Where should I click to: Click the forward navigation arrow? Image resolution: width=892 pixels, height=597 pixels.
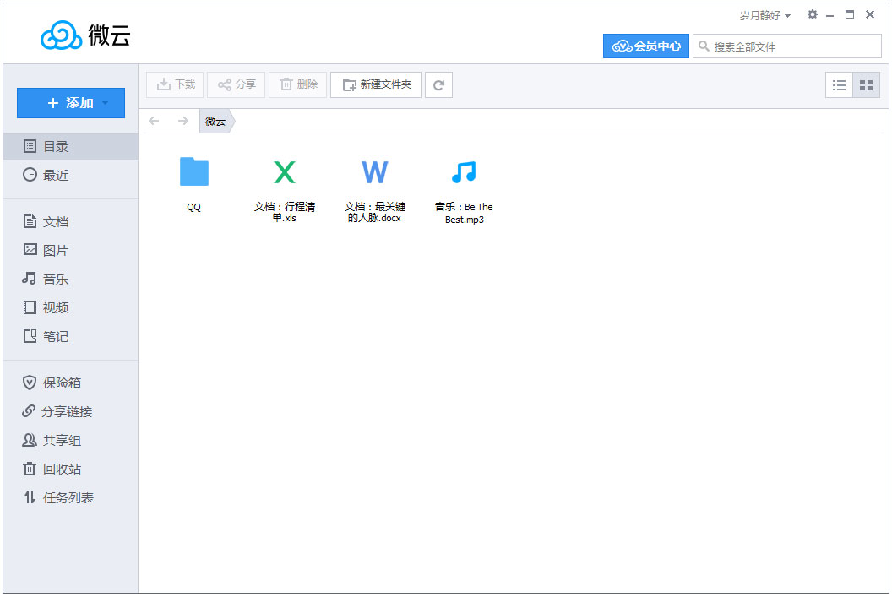(182, 121)
